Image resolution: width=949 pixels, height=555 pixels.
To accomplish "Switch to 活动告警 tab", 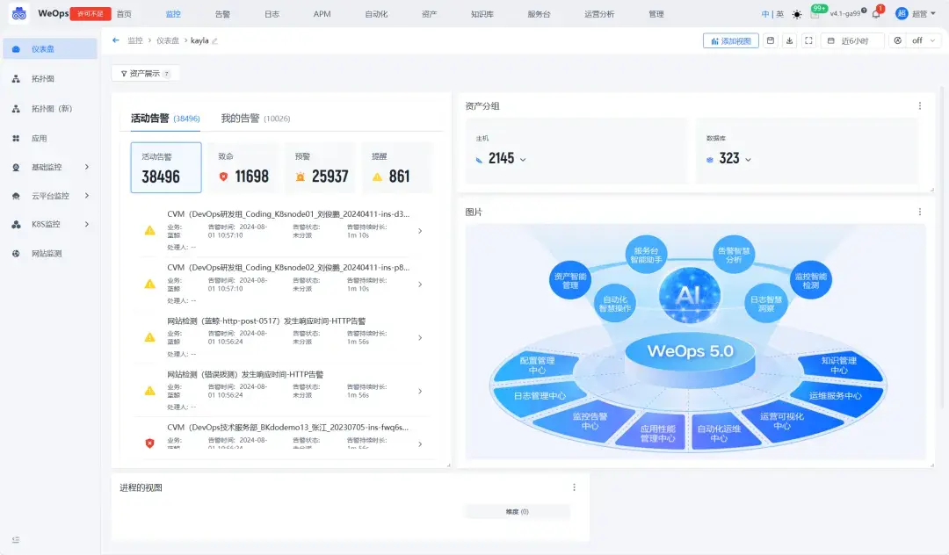I will pos(165,119).
